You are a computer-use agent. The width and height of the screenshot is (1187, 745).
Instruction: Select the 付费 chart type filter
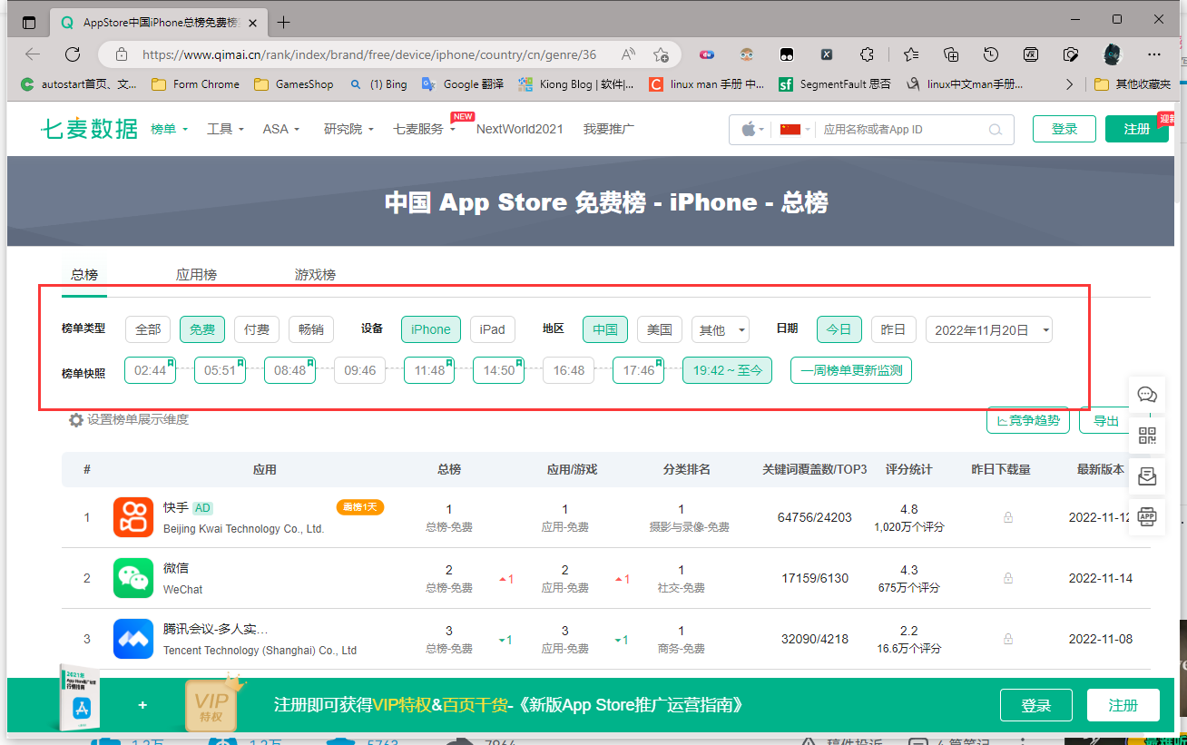pyautogui.click(x=257, y=329)
